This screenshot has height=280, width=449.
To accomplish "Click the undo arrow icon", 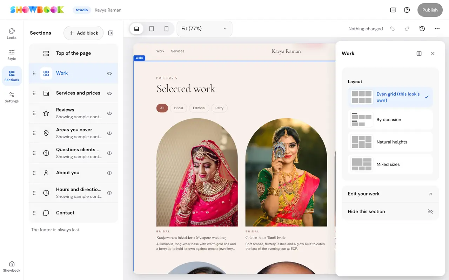I will pos(392,29).
